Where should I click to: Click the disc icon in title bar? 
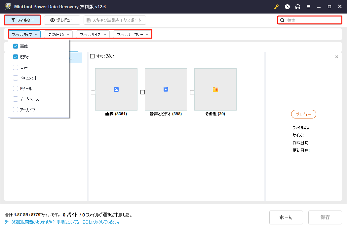point(287,7)
